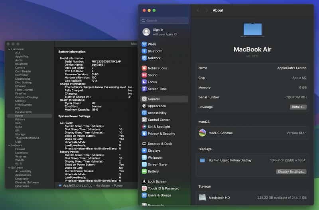Select Firewall under Network tree
The image size is (319, 210).
pos(20,149)
